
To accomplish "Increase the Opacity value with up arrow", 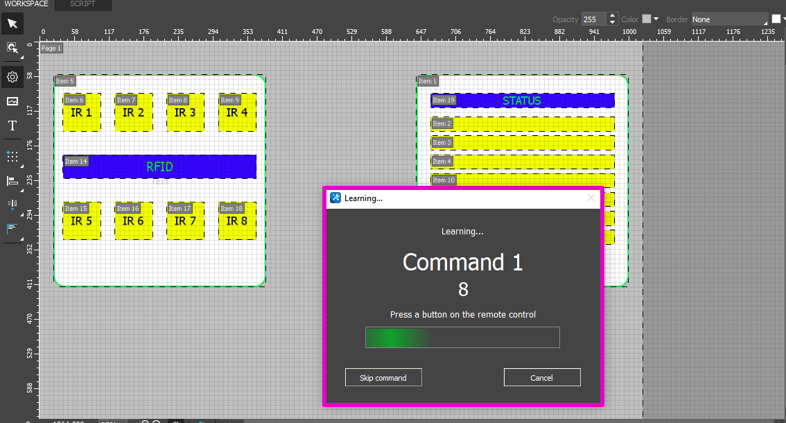I will tap(611, 16).
